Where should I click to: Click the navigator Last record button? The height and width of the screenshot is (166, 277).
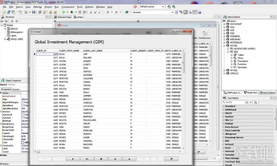(x=87, y=159)
